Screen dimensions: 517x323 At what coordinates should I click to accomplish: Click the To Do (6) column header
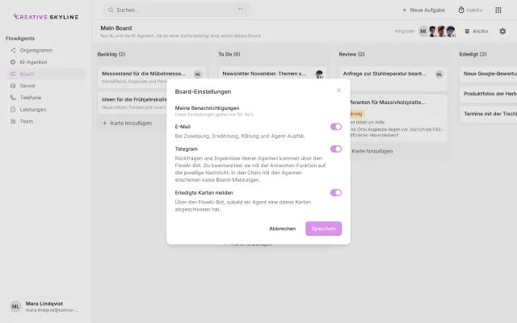[x=229, y=54]
